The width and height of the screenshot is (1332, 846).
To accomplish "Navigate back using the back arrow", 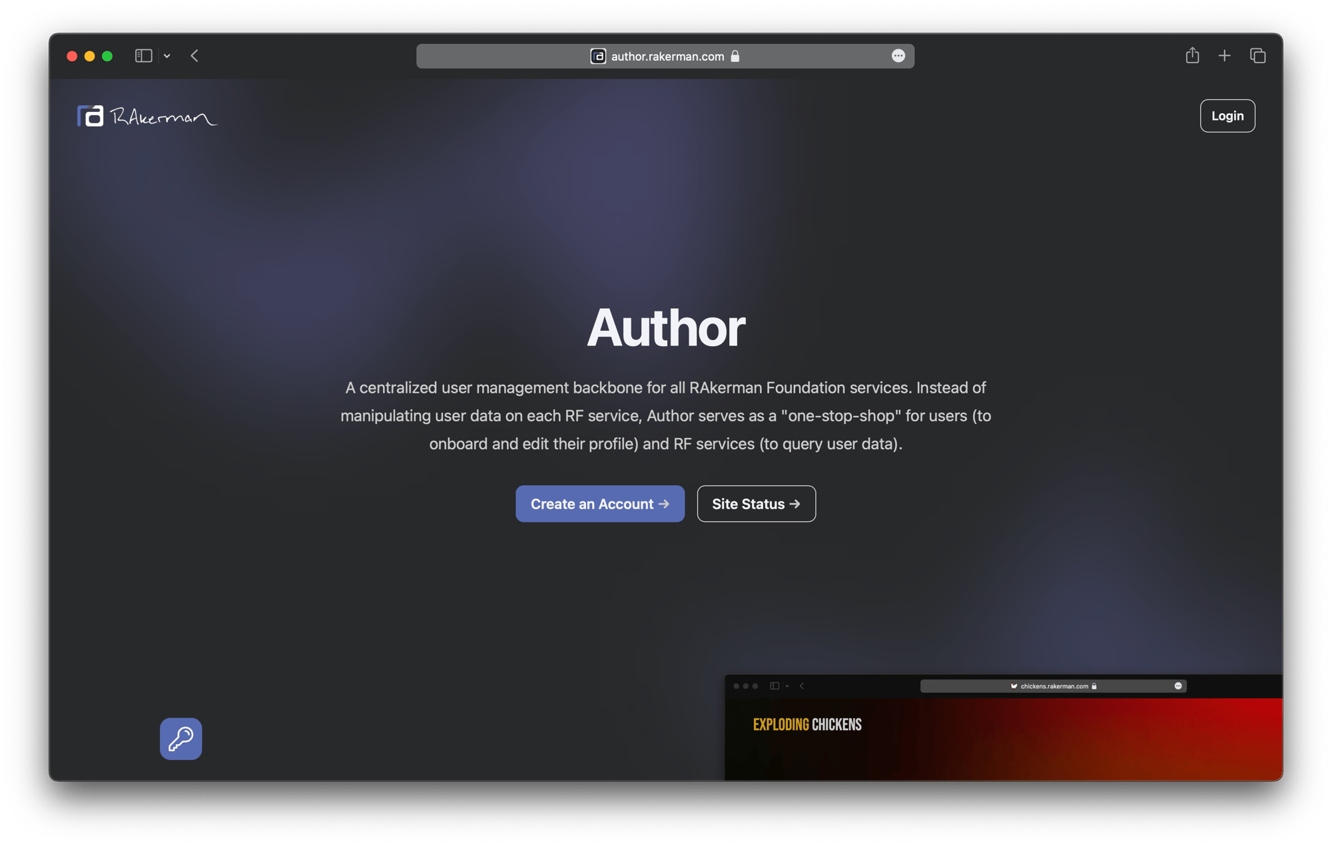I will pos(194,56).
